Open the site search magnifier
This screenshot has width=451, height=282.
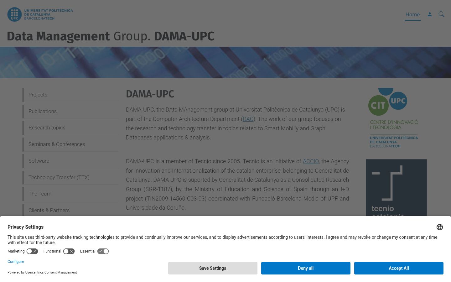(441, 14)
